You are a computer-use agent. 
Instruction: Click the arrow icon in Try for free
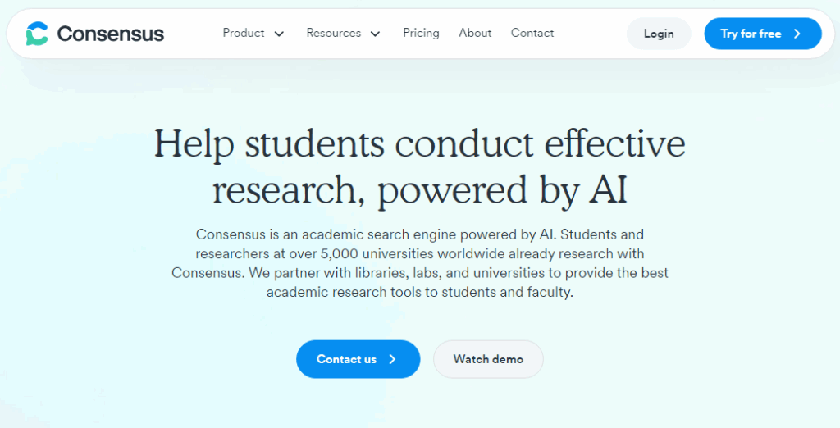[x=797, y=34]
